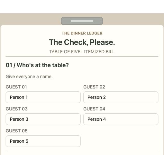Click the '01 / Who's at the table?' heading
The image size is (164, 155).
pyautogui.click(x=37, y=65)
